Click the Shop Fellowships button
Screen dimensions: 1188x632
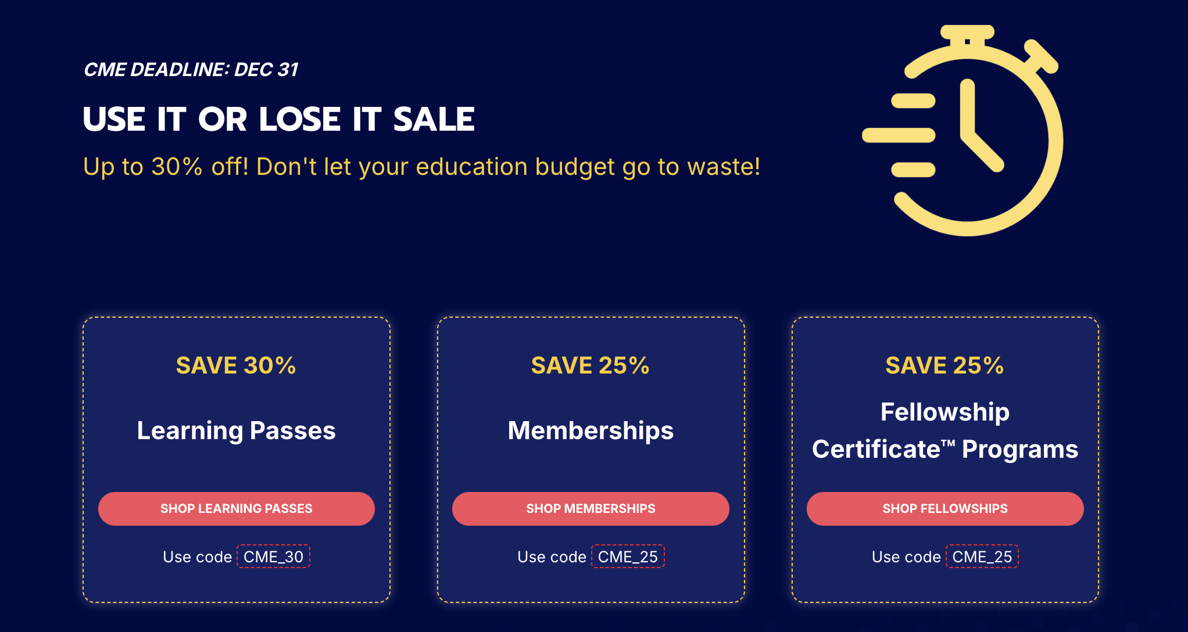[x=945, y=509]
